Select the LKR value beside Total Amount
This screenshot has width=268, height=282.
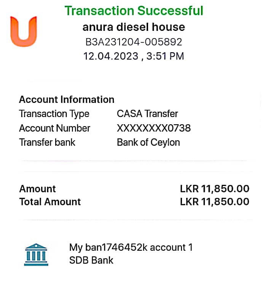(214, 202)
